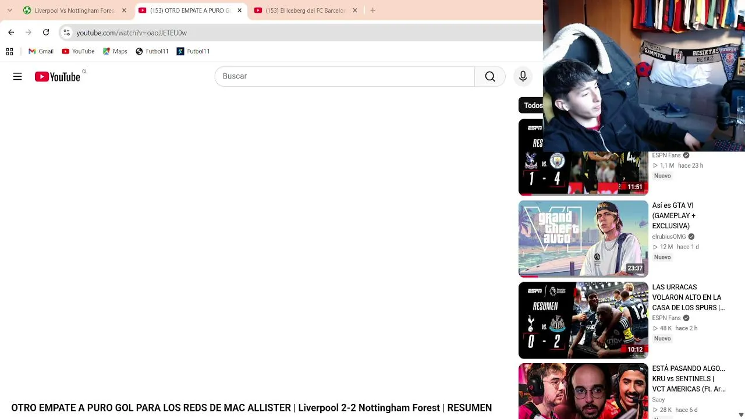Click the '1,1 M hace 23 h' view count

coord(678,165)
